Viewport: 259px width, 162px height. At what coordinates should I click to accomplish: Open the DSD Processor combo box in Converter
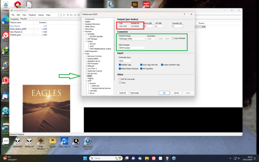click(132, 48)
